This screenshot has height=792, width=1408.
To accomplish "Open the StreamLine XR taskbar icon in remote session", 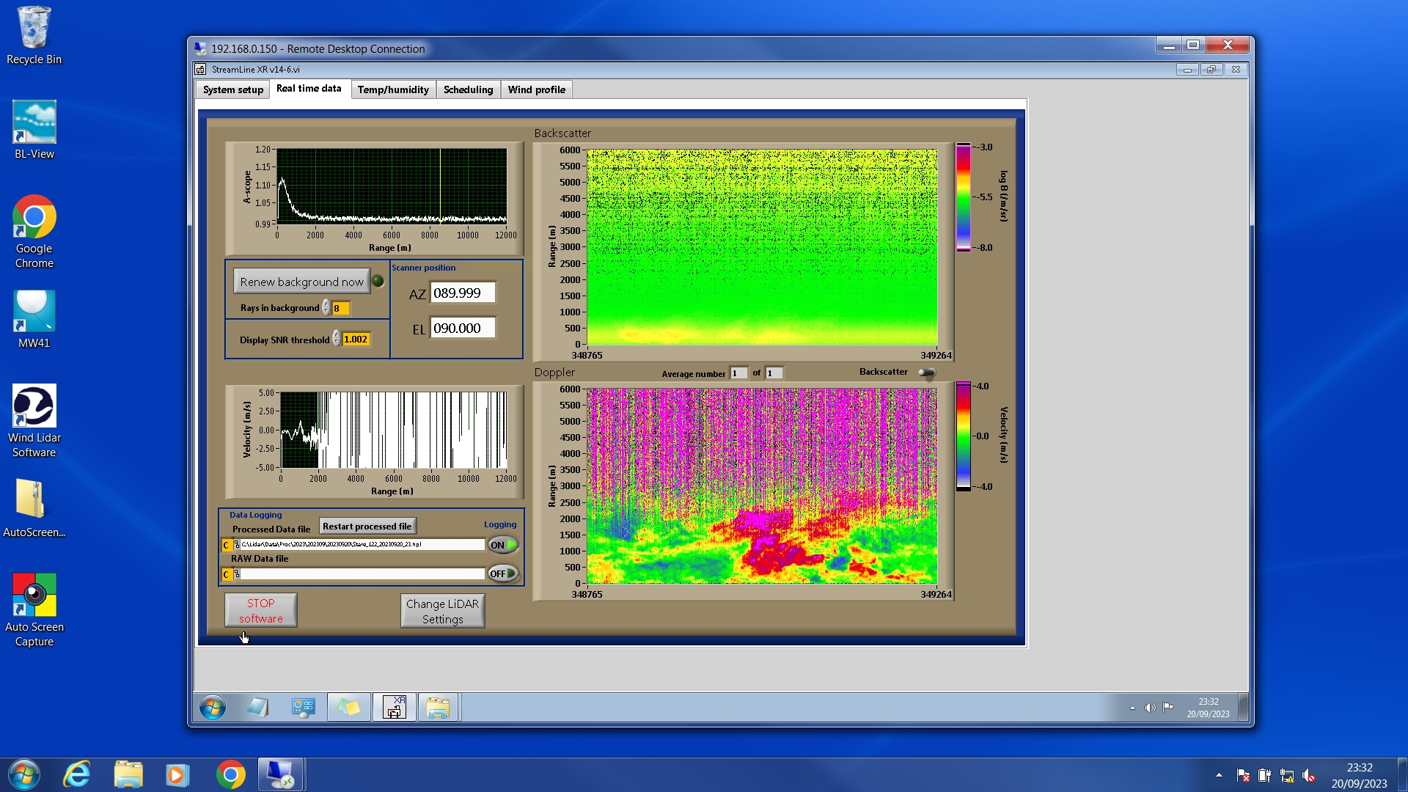I will point(395,708).
